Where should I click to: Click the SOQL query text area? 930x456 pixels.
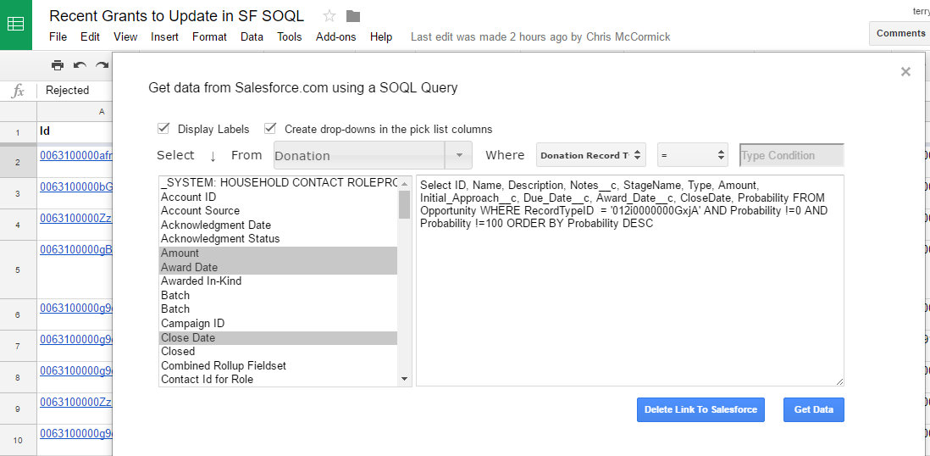coord(630,281)
